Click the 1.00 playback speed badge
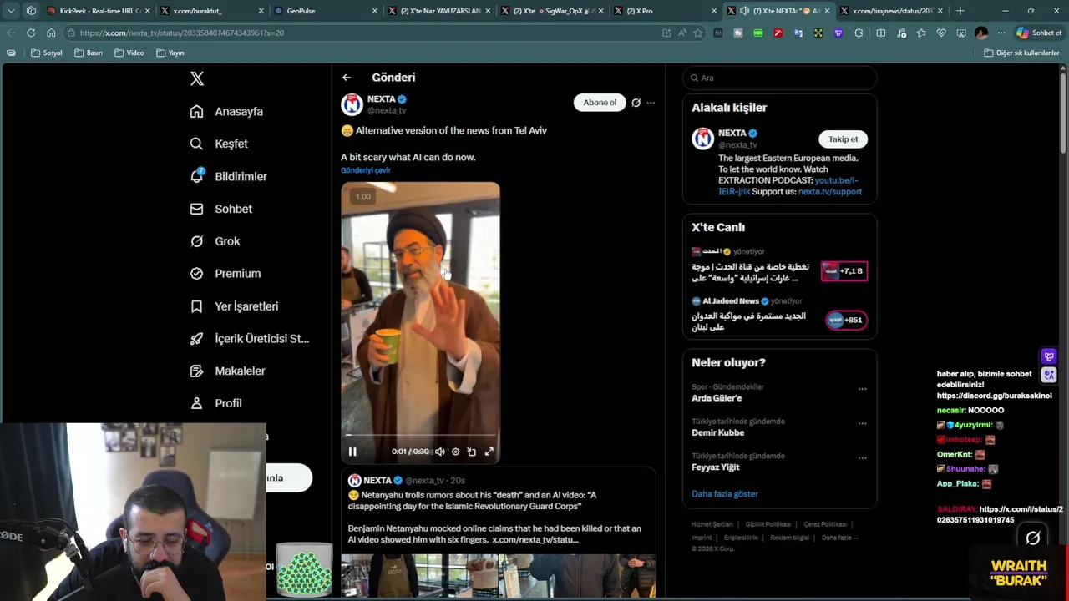 (362, 197)
